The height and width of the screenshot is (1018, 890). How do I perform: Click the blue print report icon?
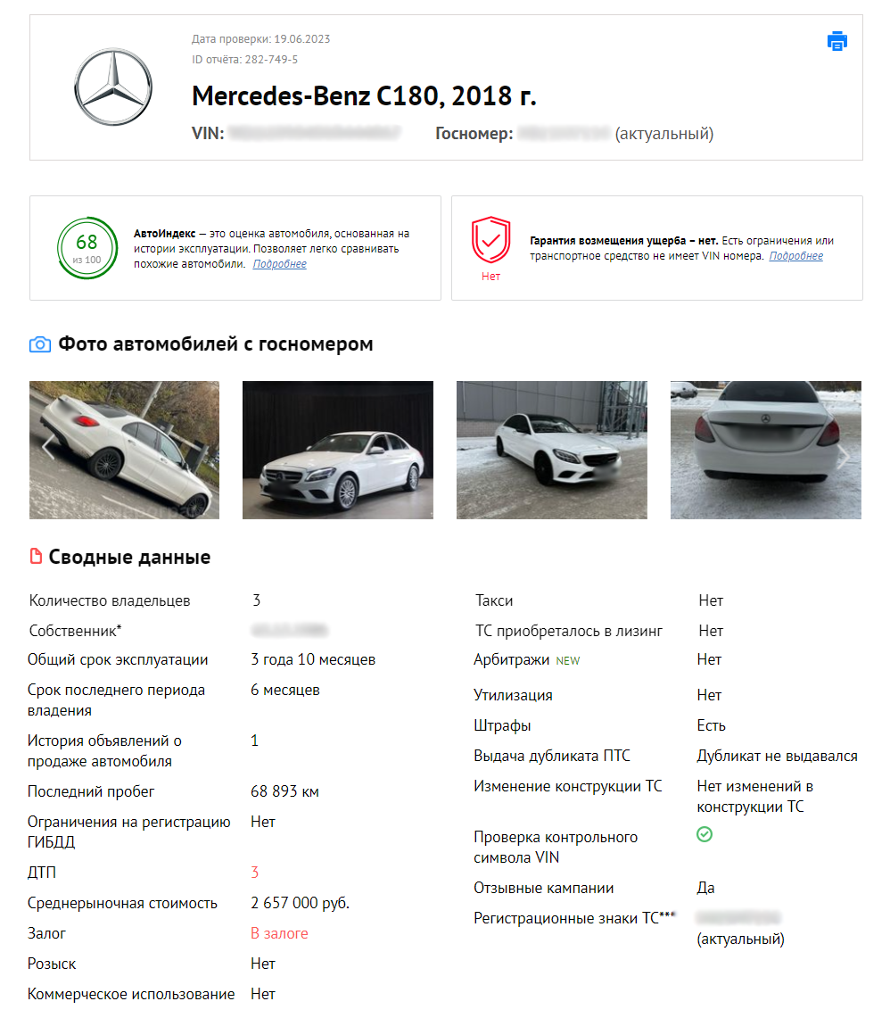(x=836, y=41)
